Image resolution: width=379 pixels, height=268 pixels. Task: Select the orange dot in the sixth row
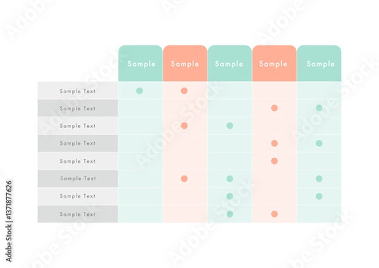coord(184,178)
